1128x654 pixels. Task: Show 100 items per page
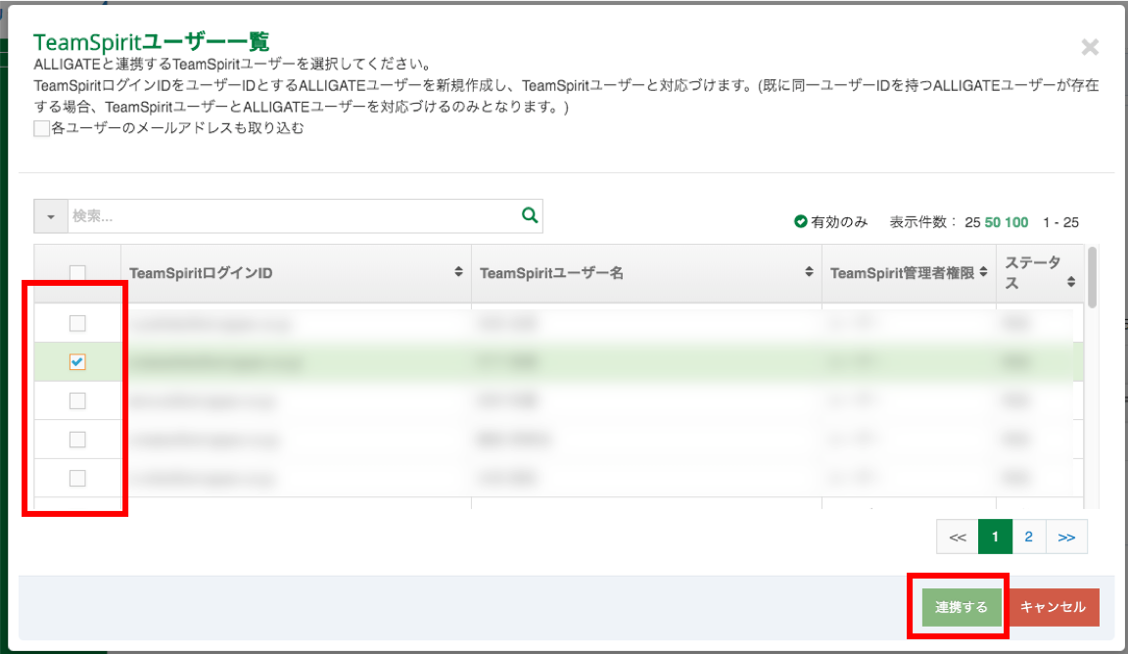click(x=1016, y=222)
